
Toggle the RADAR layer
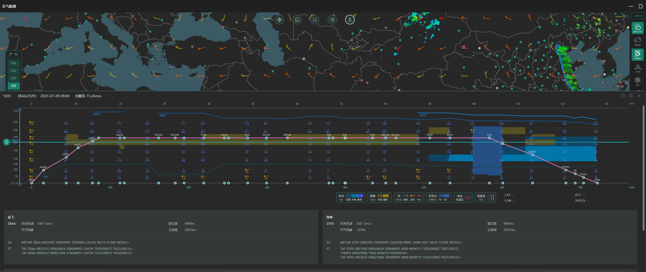coord(637,55)
